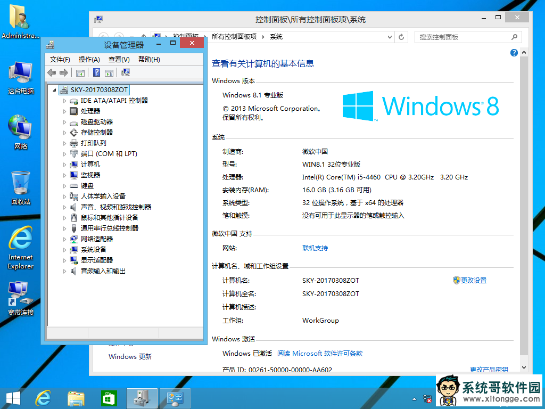Open the Windows Store taskbar icon
The height and width of the screenshot is (409, 545).
click(x=109, y=398)
